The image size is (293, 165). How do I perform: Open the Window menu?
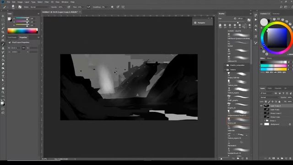click(x=65, y=2)
